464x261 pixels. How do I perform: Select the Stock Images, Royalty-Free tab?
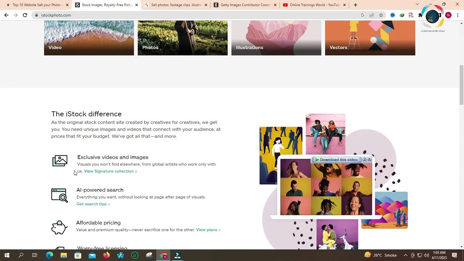point(107,5)
